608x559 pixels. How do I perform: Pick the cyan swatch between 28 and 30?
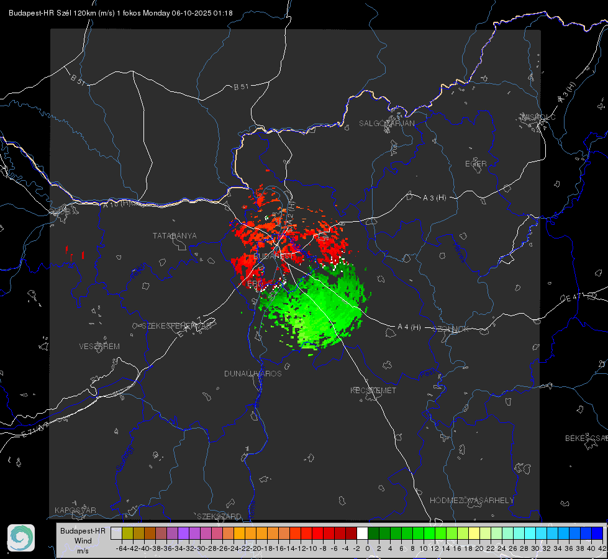(x=530, y=533)
